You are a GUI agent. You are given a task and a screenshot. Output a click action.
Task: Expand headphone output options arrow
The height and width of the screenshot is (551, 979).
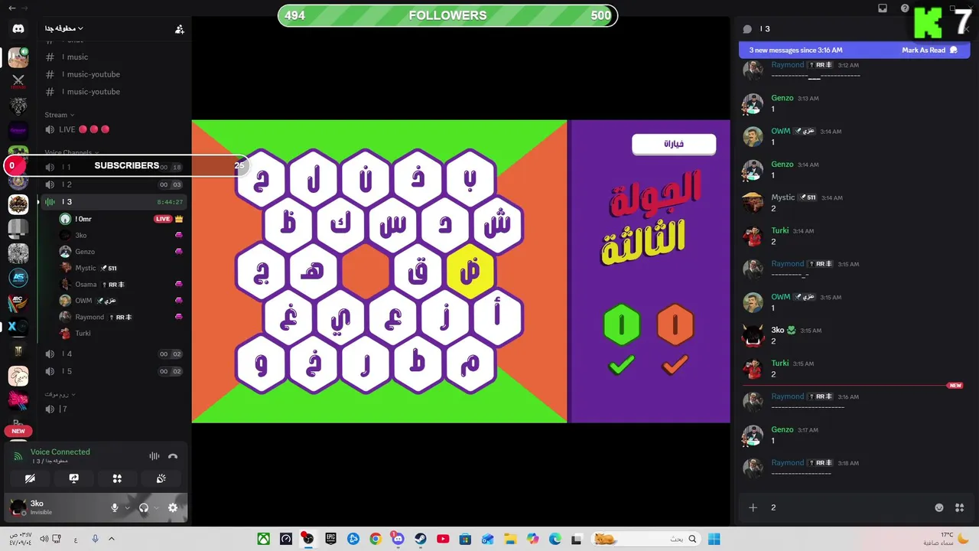pos(155,507)
